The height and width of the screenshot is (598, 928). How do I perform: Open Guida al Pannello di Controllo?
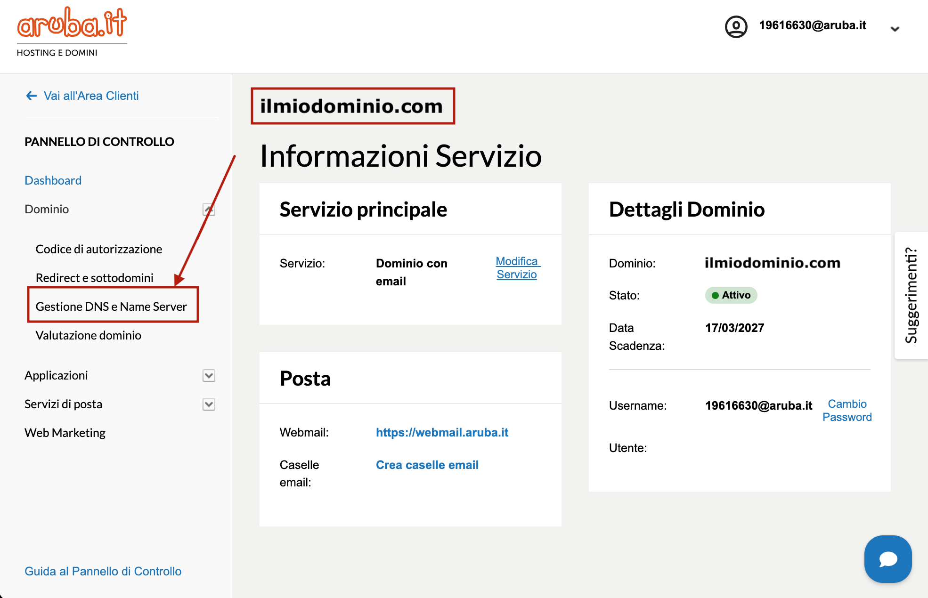click(x=103, y=571)
